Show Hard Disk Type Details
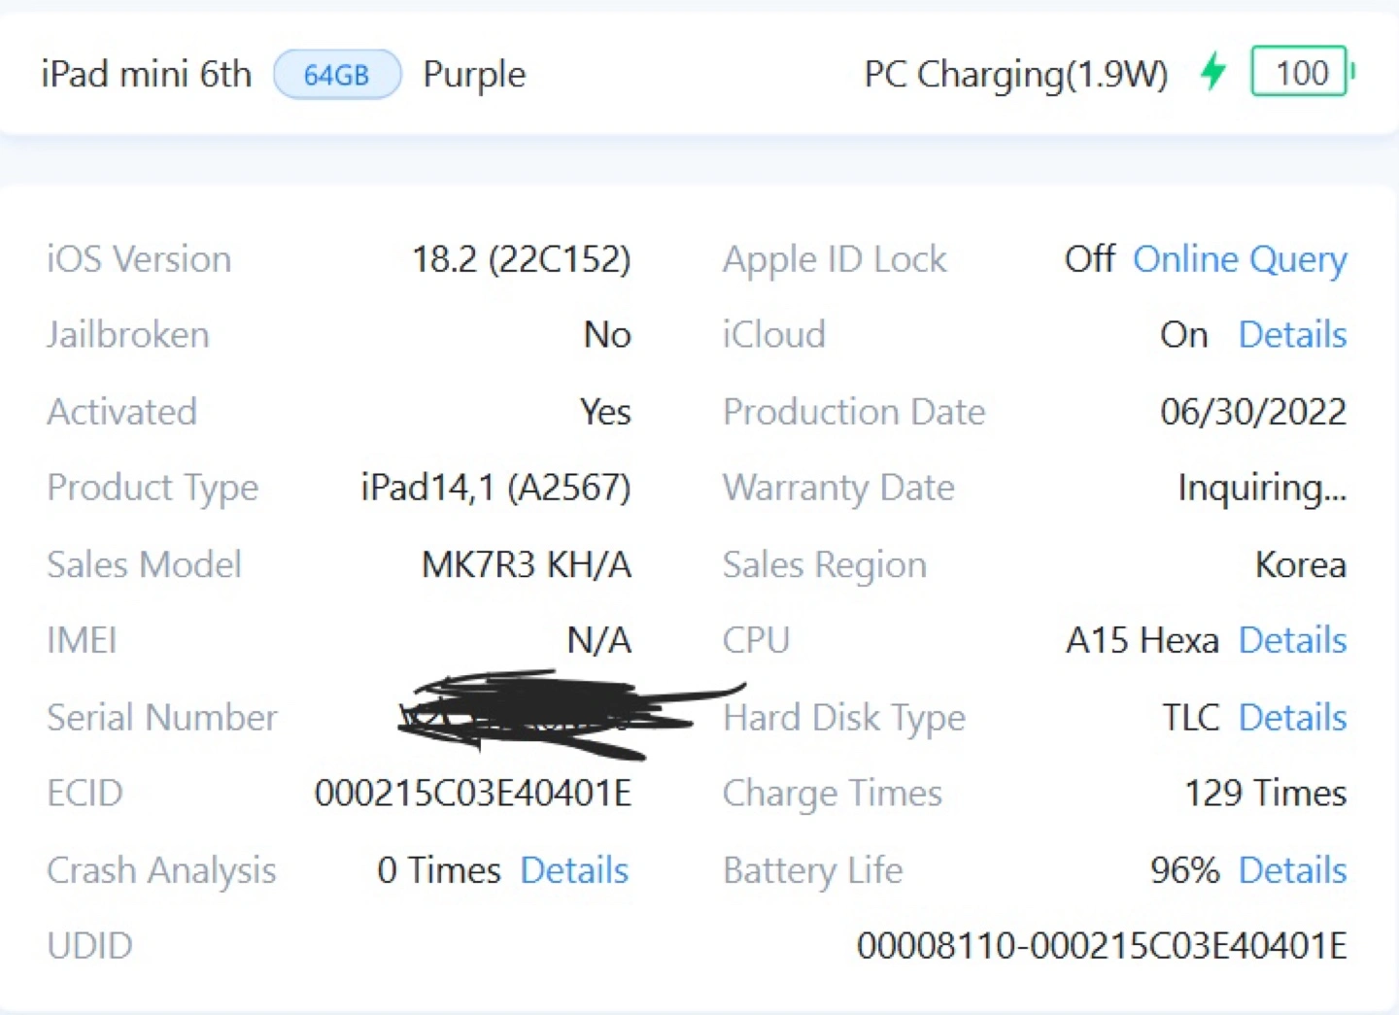The height and width of the screenshot is (1015, 1399). coord(1292,718)
